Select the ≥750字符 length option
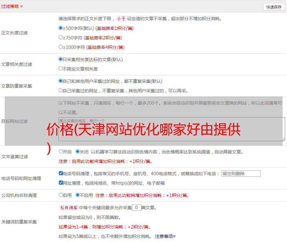 click(61, 37)
